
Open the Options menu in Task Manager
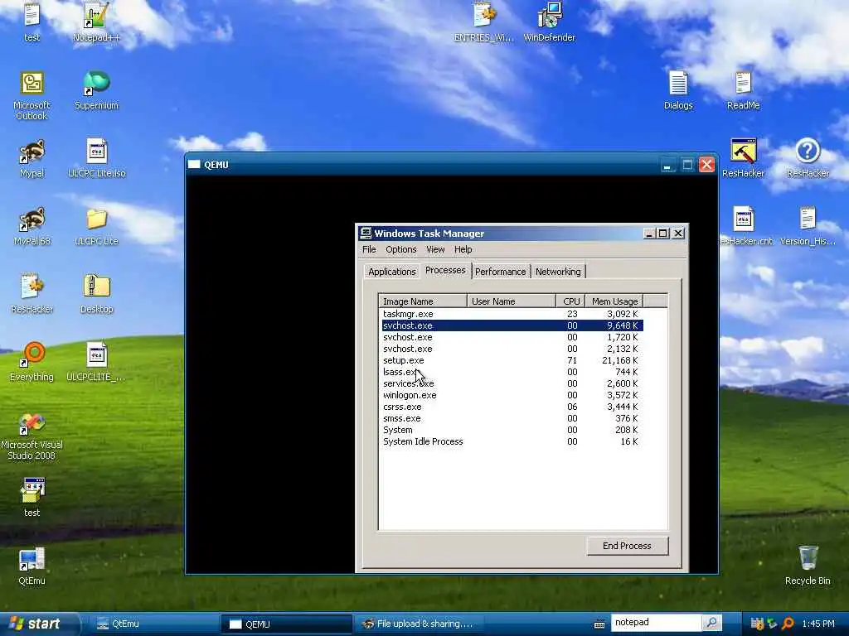[400, 249]
